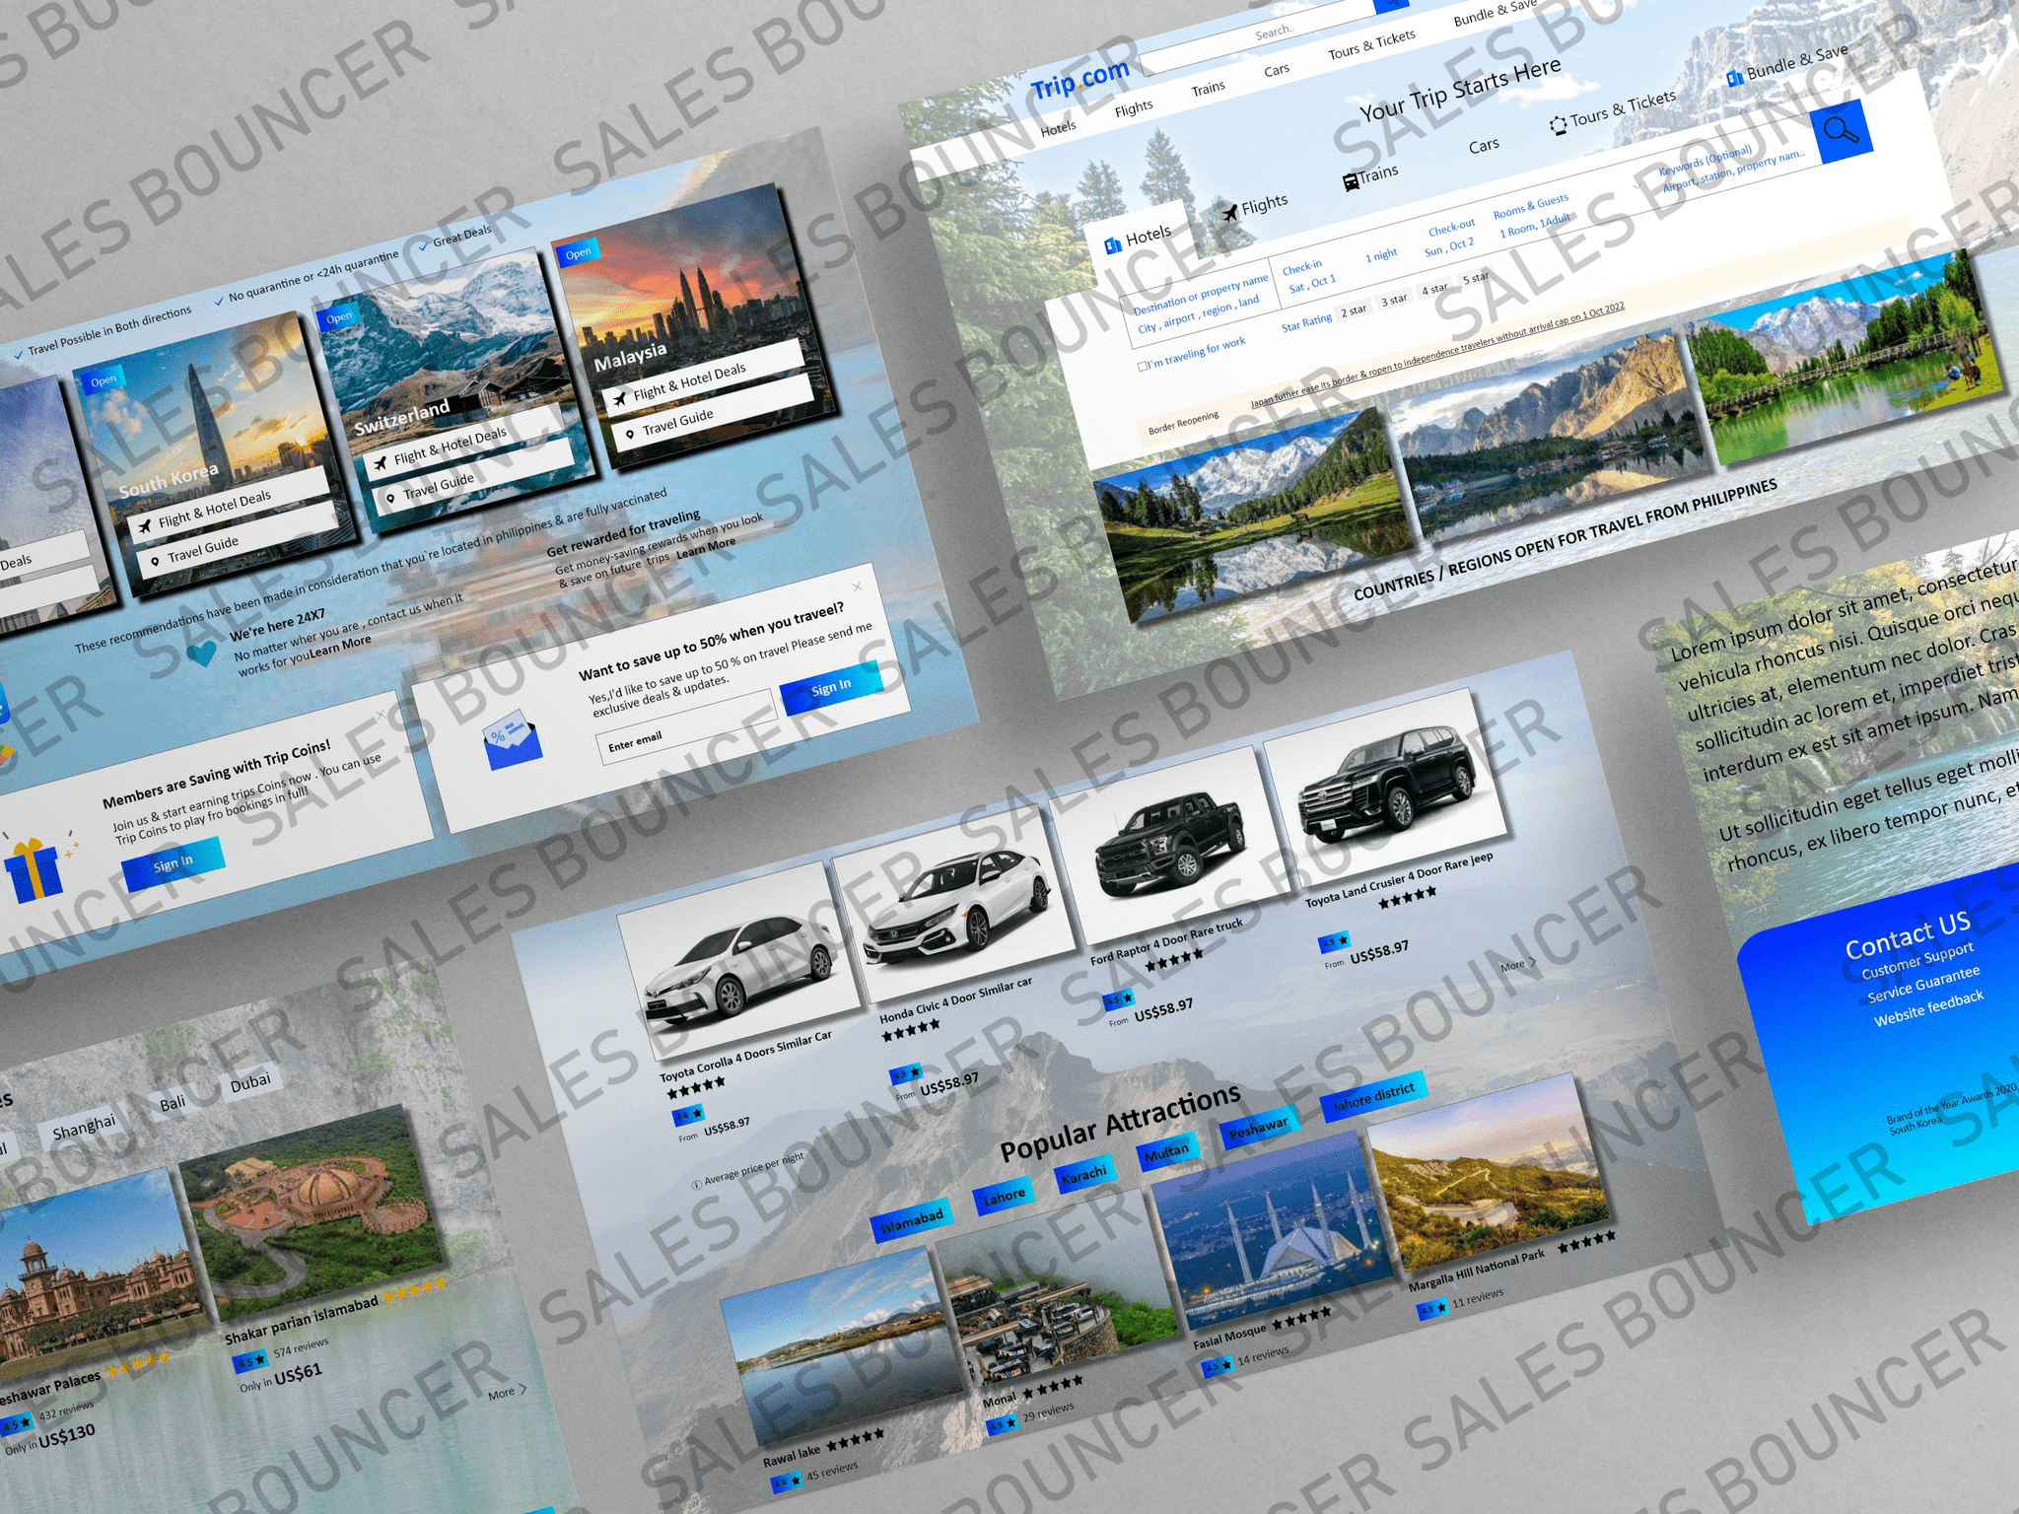Select the Dubai destination tab
Image resolution: width=2019 pixels, height=1514 pixels.
(250, 1082)
